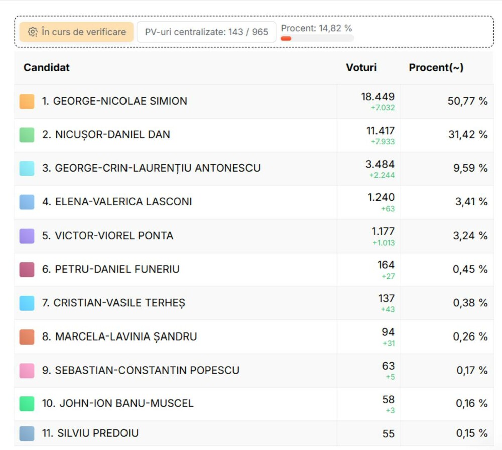Click Simion's vote count 18.449

(x=378, y=97)
